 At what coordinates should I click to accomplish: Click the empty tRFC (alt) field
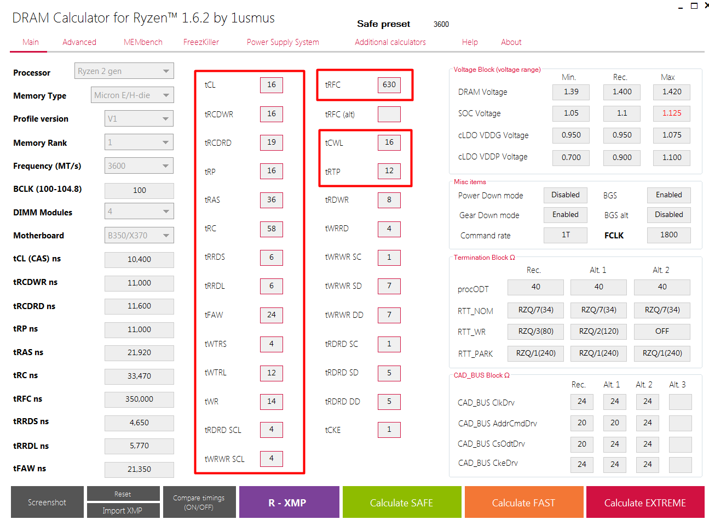coord(389,114)
